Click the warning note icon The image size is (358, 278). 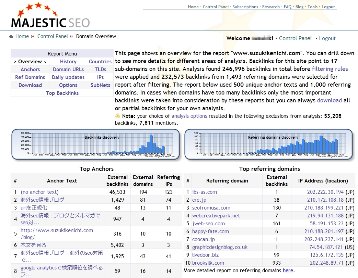118,115
